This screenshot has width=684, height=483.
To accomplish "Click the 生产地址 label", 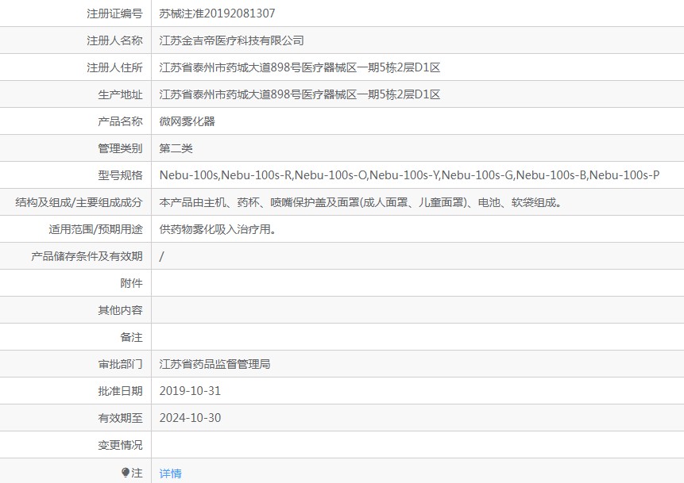I will click(121, 94).
